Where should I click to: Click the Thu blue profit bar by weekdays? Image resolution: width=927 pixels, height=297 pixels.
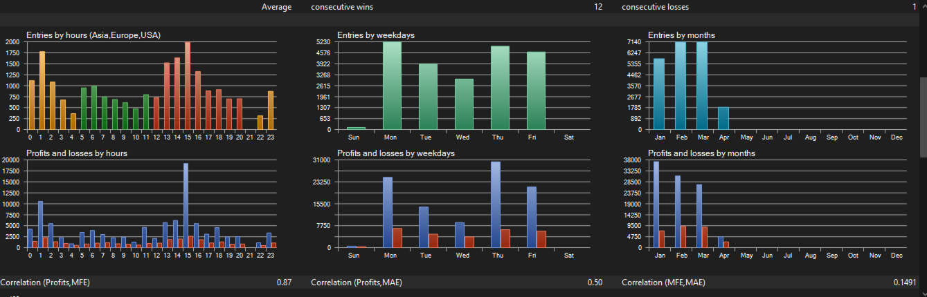pyautogui.click(x=496, y=204)
